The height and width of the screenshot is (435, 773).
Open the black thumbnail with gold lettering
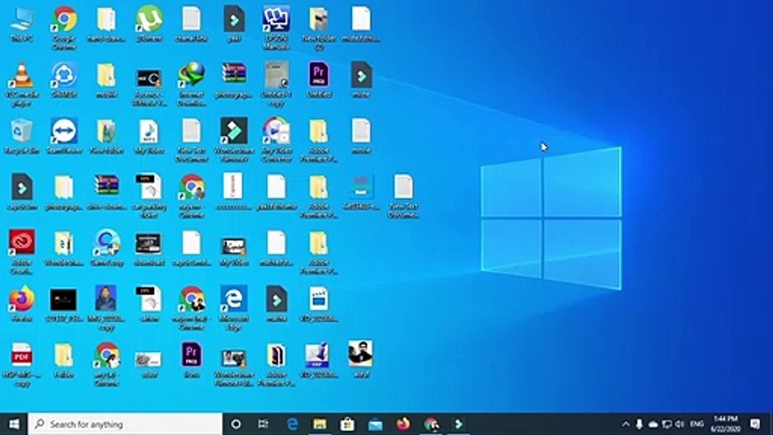pos(64,304)
